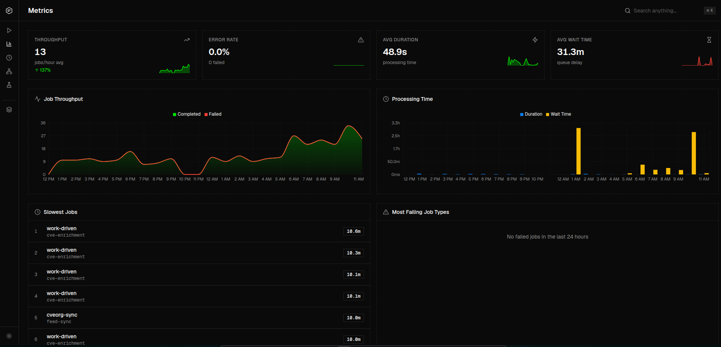The image size is (721, 347).
Task: Click the Slowest Jobs clock icon
Action: [38, 212]
